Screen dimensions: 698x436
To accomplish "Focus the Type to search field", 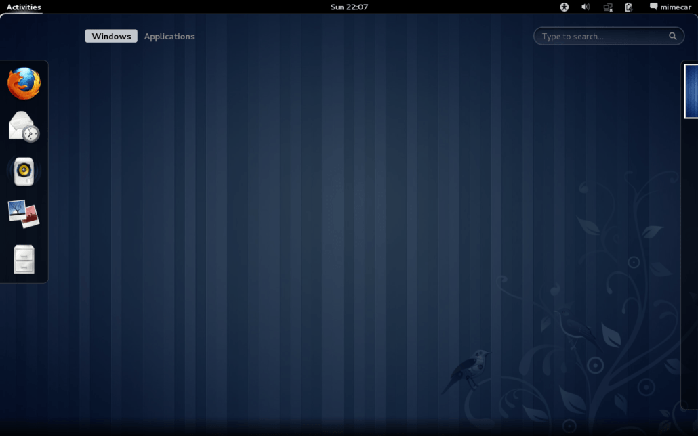I will coord(609,36).
